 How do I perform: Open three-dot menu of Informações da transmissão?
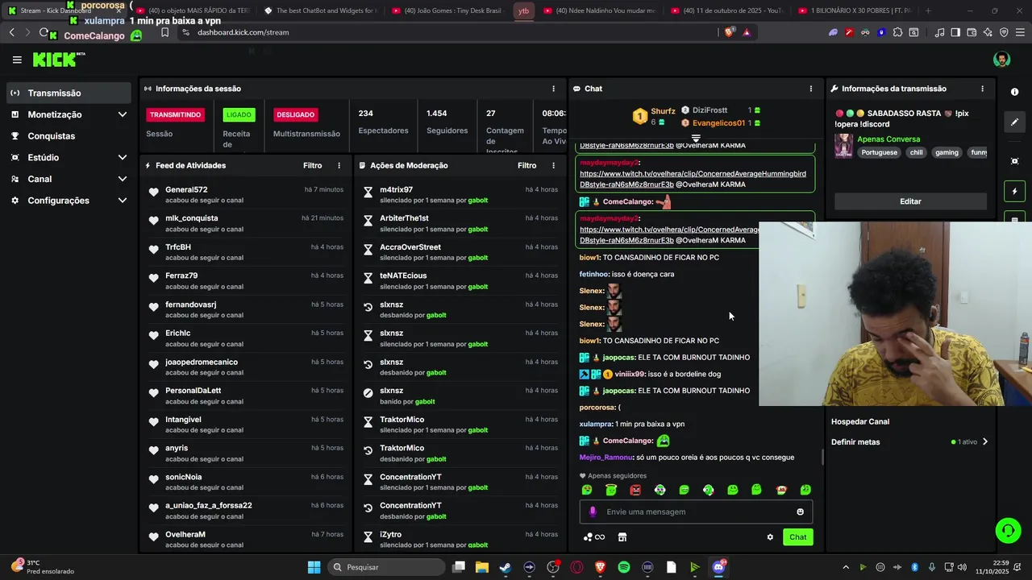[x=982, y=89]
